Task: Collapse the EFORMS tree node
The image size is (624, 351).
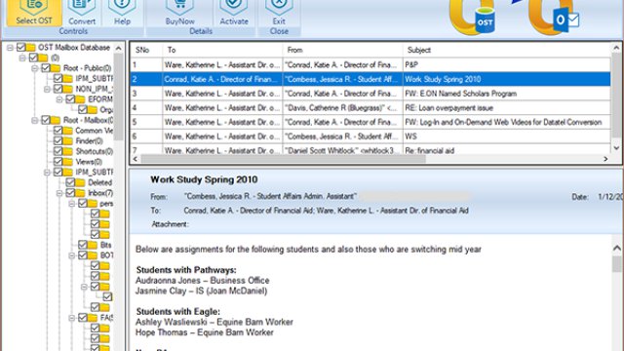Action: (59, 99)
